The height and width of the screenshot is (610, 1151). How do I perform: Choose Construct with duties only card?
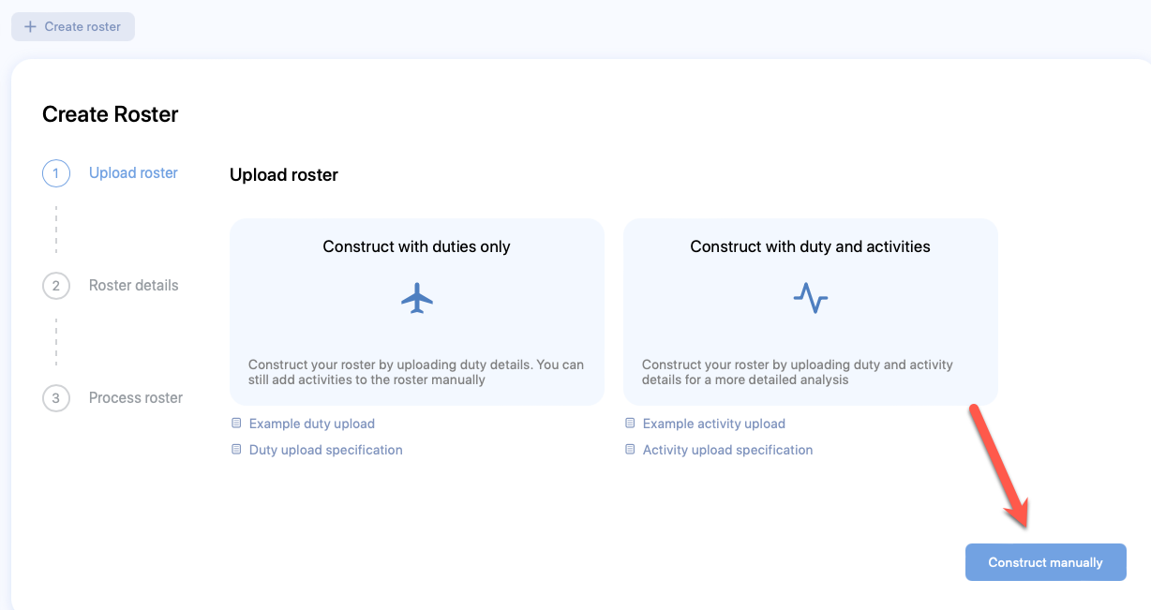pyautogui.click(x=417, y=312)
